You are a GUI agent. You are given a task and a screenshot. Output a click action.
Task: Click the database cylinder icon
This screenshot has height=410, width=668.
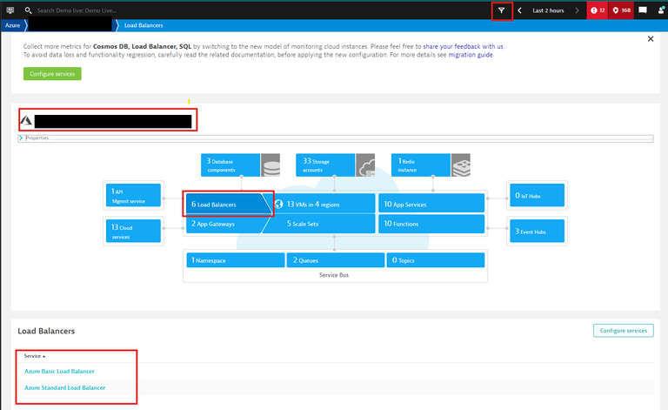point(271,165)
